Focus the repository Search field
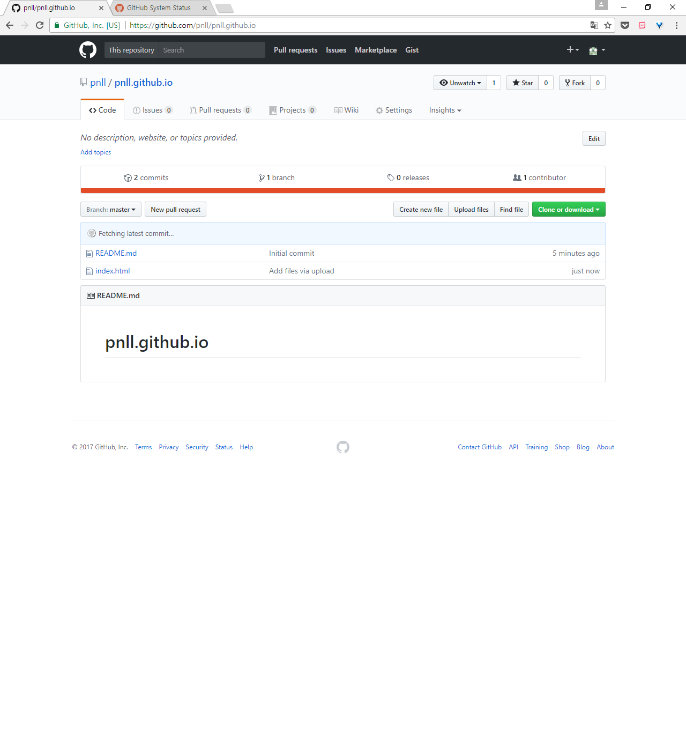The image size is (686, 756). tap(212, 50)
